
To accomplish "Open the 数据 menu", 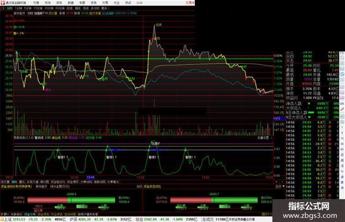I will (x=70, y=3).
